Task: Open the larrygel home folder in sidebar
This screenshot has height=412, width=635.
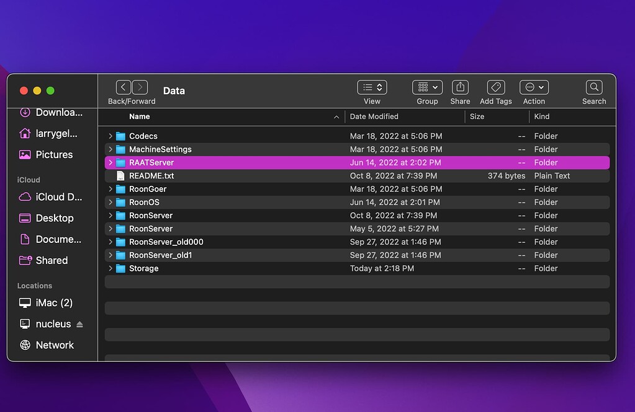Action: coord(48,133)
